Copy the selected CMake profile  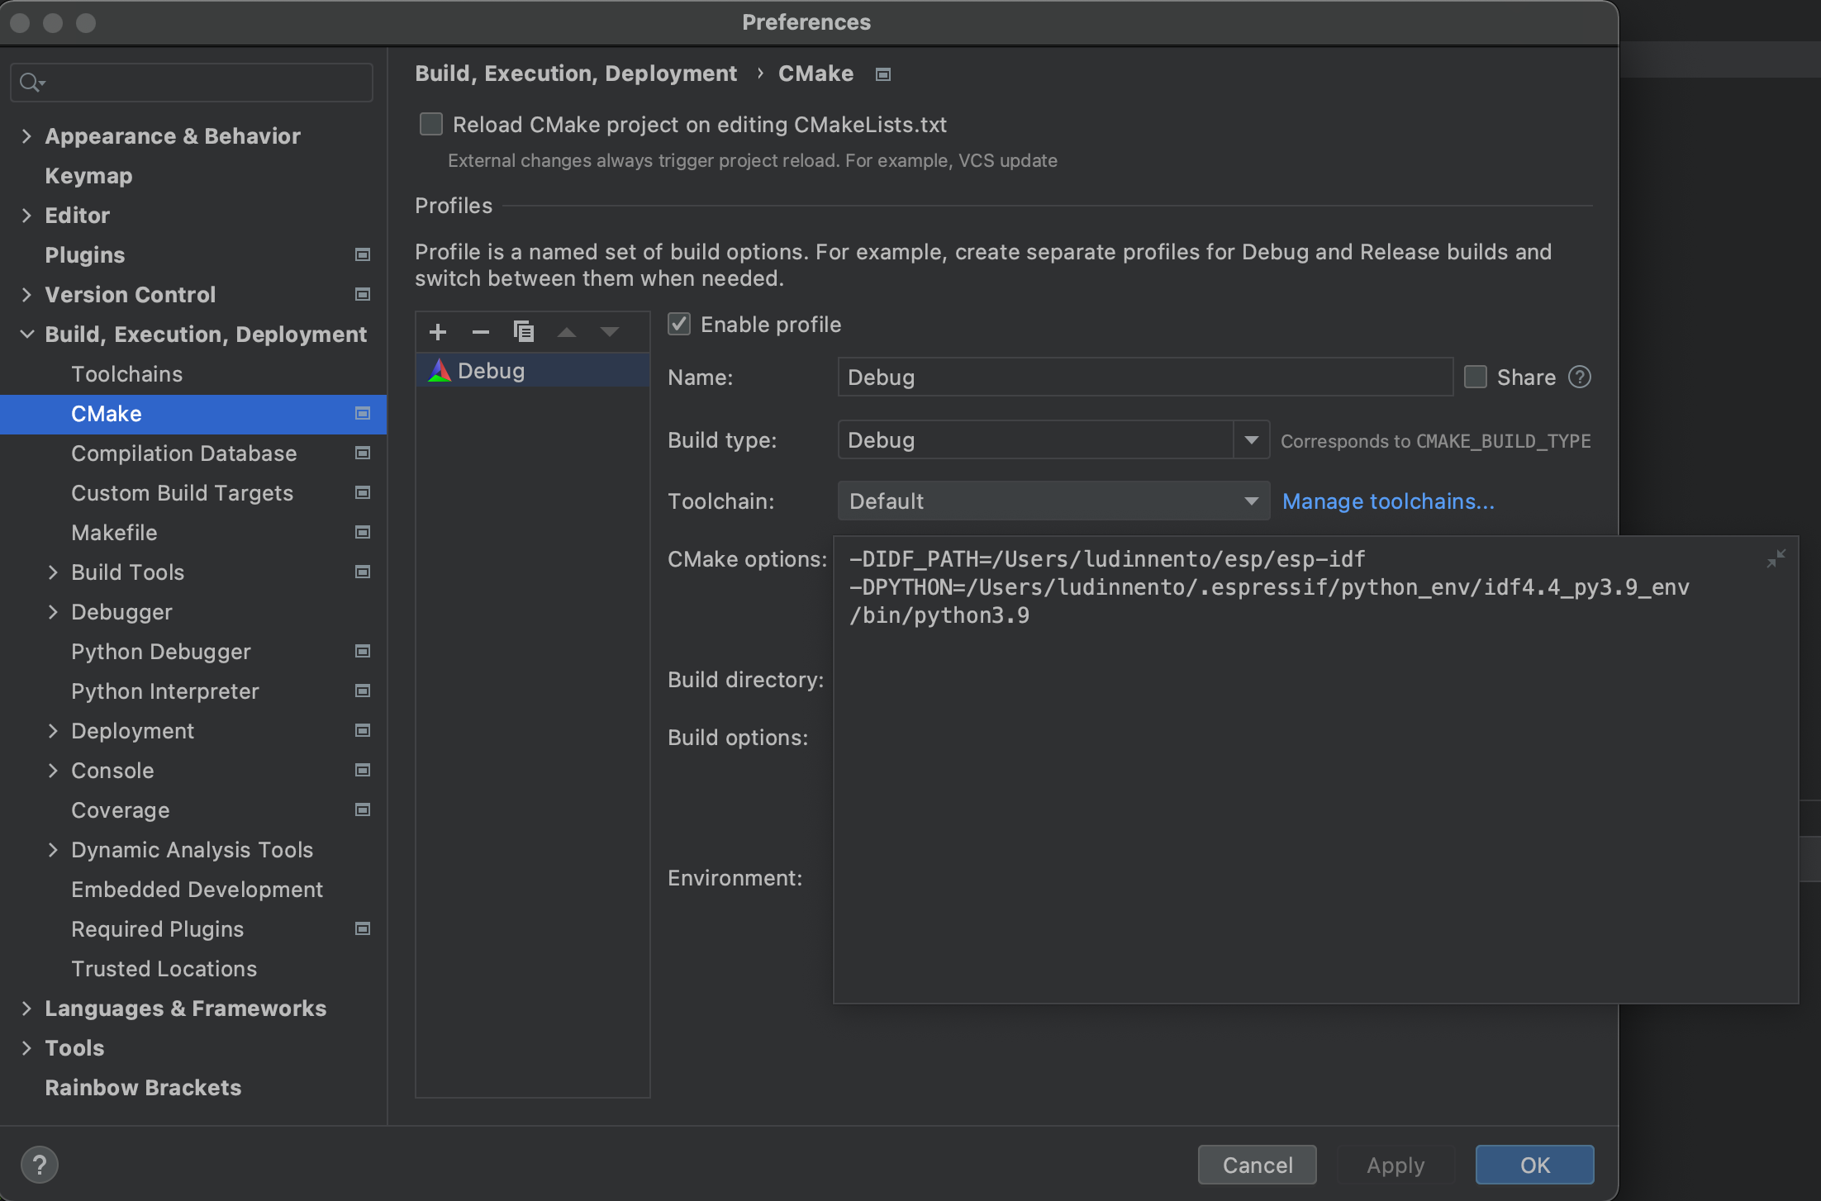pyautogui.click(x=524, y=332)
